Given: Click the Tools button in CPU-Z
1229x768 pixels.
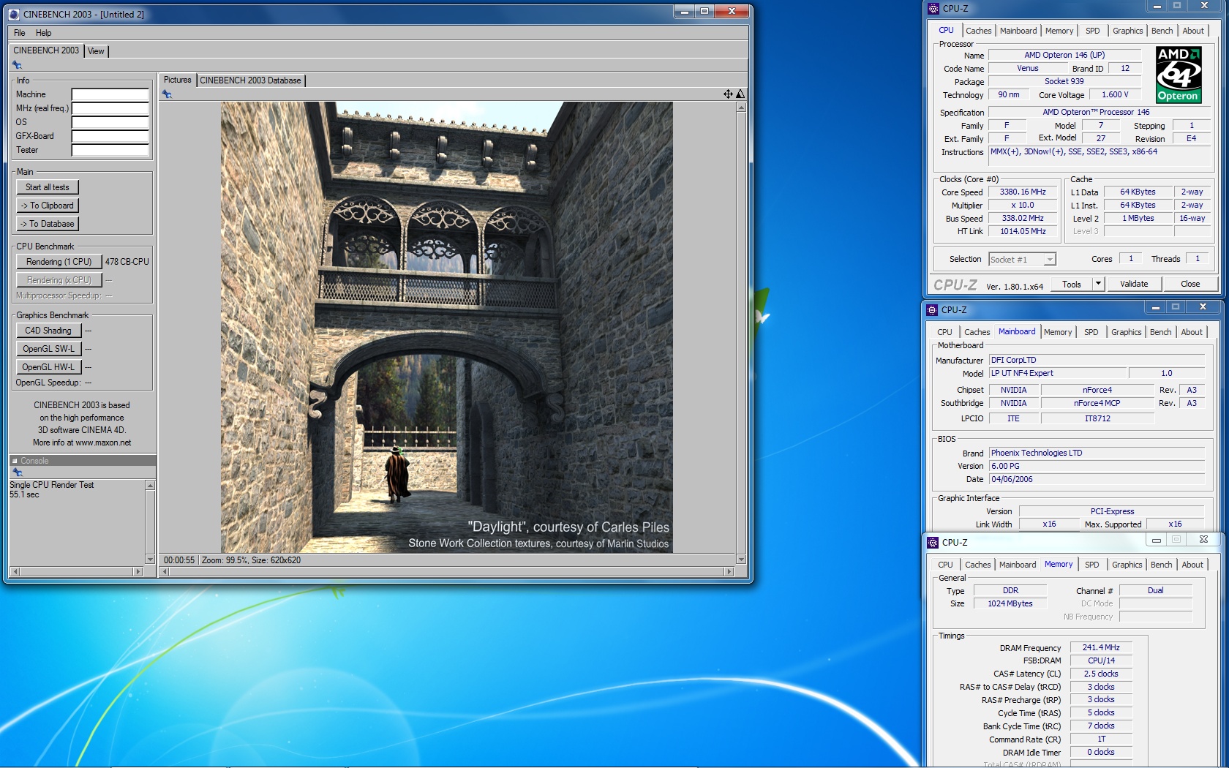Looking at the screenshot, I should (1072, 284).
